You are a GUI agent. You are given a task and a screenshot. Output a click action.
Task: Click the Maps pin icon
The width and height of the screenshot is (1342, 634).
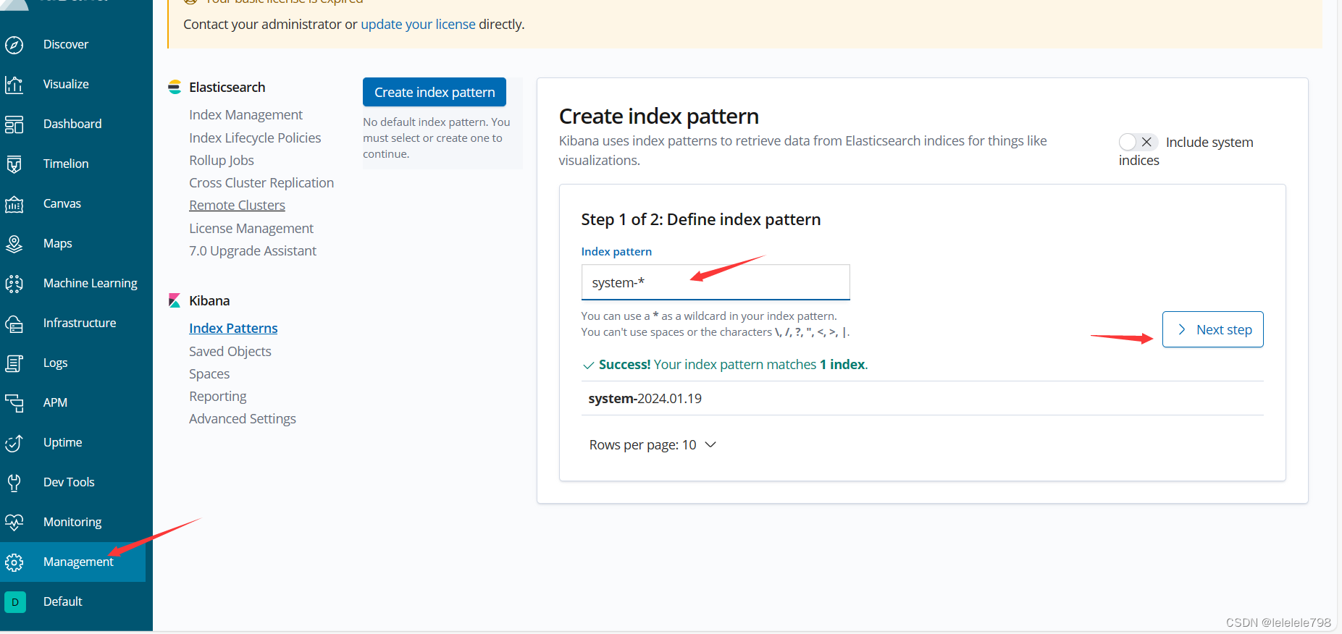(x=14, y=244)
